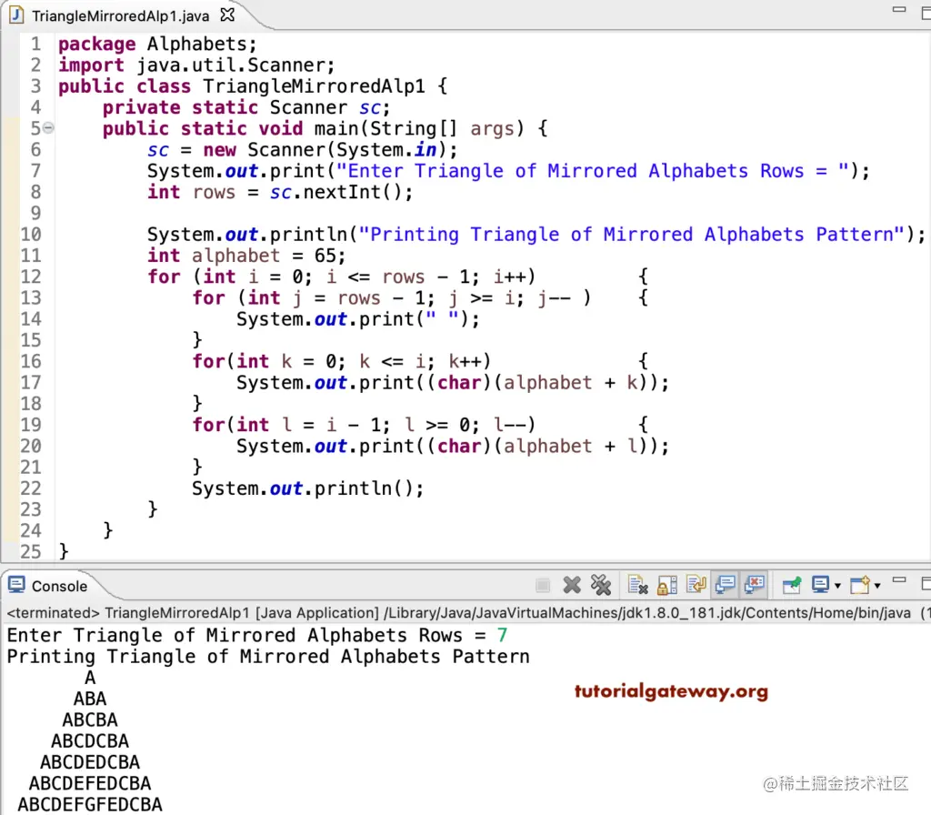Click the value 65 on line 11
The width and height of the screenshot is (931, 815).
pyautogui.click(x=325, y=256)
